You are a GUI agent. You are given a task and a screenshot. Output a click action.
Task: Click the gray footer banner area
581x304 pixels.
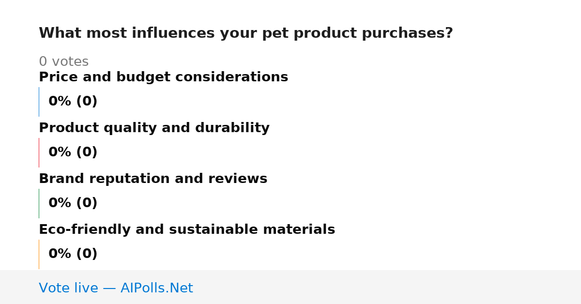[290, 287]
